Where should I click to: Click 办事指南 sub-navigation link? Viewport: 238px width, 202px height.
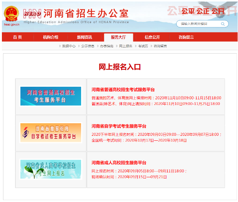pos(107,46)
